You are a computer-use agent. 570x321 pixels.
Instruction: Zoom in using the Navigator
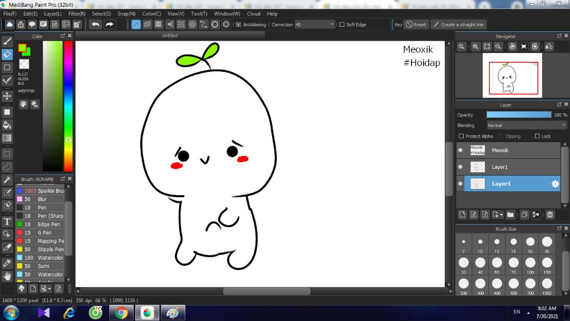475,47
